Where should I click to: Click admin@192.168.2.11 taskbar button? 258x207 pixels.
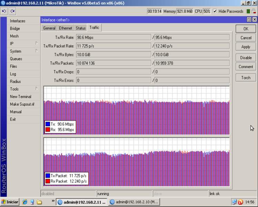(82, 202)
